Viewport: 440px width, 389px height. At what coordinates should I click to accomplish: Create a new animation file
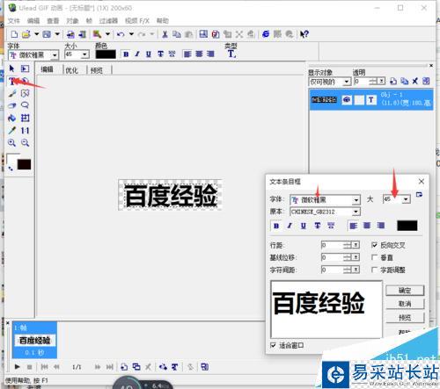click(14, 34)
